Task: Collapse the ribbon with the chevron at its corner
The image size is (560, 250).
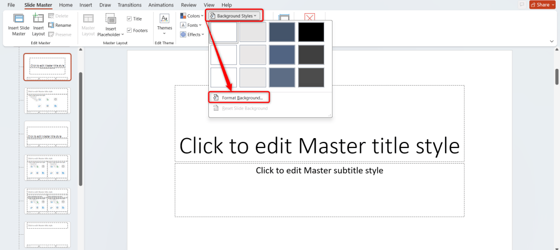Action: coord(552,41)
